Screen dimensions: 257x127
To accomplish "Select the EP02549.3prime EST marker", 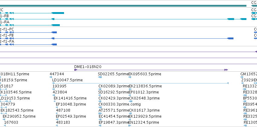I will point(57,119).
